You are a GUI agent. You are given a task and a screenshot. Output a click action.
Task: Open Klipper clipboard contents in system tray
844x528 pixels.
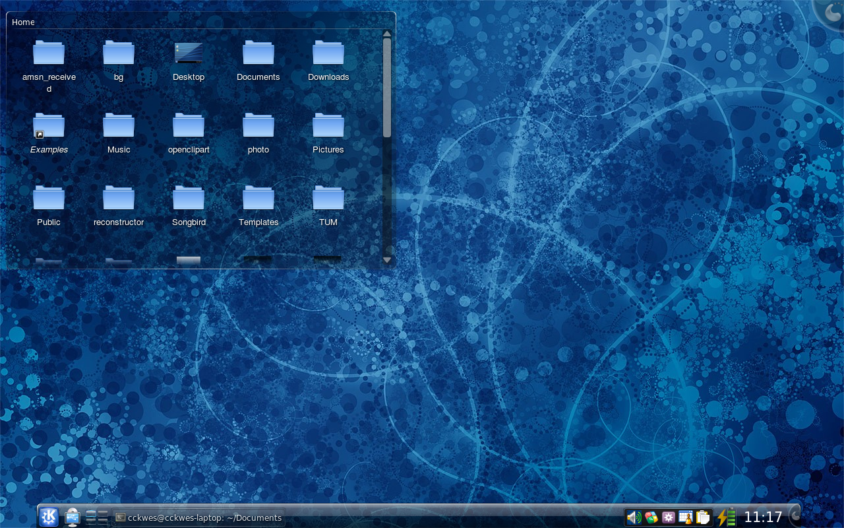coord(703,517)
